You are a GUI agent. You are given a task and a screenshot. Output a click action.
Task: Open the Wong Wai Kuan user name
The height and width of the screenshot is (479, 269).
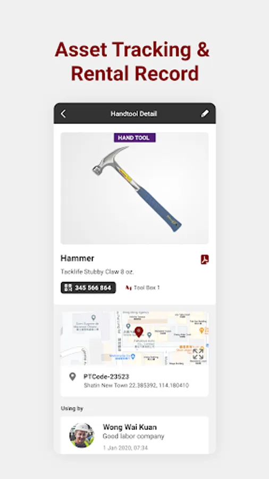coord(130,427)
